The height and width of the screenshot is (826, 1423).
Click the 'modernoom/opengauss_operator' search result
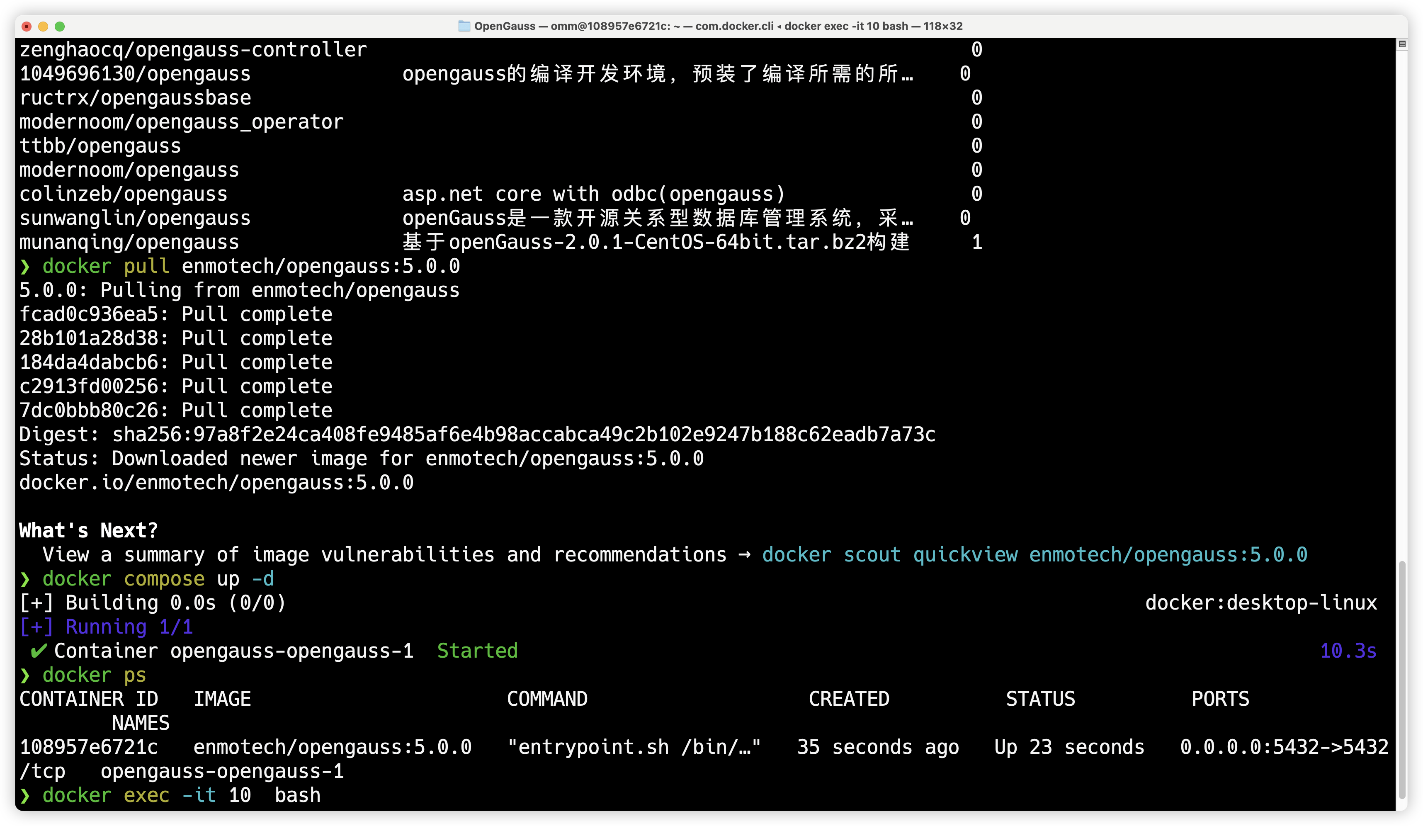tap(181, 122)
